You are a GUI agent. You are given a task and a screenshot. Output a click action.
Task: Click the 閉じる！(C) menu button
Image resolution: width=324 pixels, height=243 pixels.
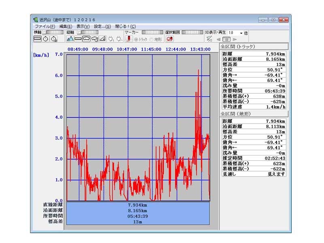tap(126, 26)
